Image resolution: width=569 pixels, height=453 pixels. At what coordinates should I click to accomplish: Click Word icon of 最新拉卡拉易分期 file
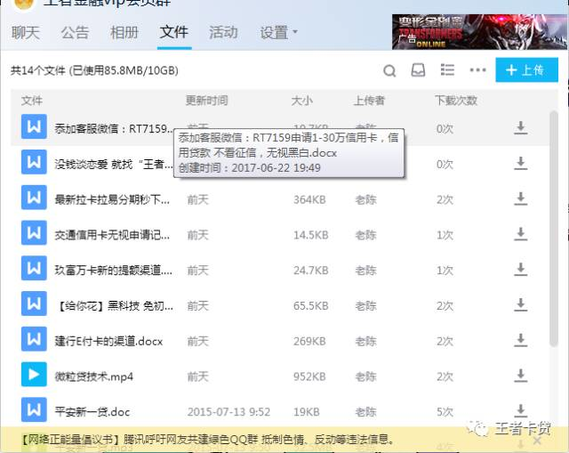tap(34, 198)
